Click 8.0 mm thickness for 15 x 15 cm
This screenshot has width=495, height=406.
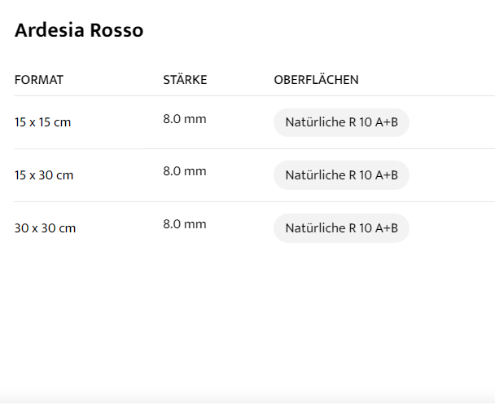point(185,119)
